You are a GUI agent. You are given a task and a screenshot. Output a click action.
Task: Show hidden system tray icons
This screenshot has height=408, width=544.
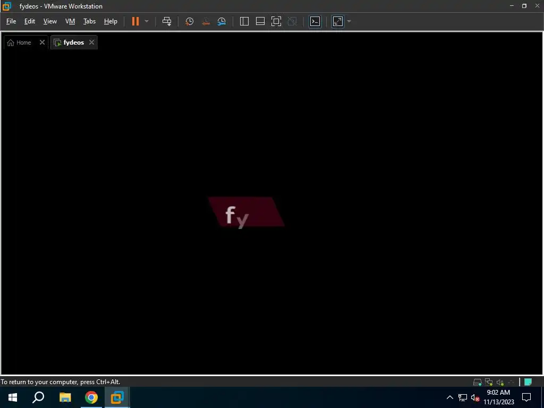[x=449, y=397]
